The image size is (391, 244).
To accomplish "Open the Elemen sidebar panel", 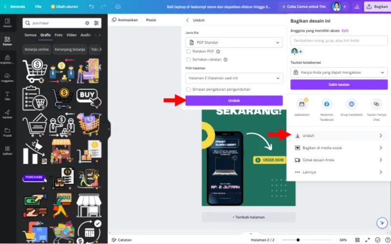I will (x=7, y=41).
